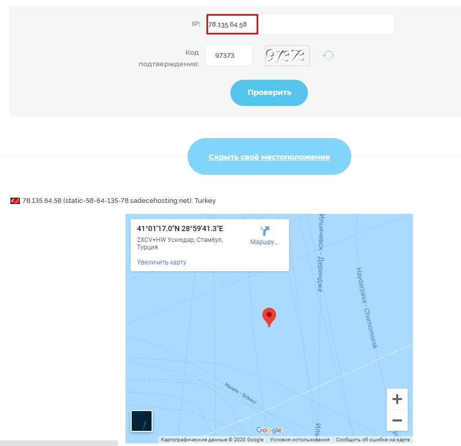Open the Увеличить карту link
The image size is (461, 446).
162,262
